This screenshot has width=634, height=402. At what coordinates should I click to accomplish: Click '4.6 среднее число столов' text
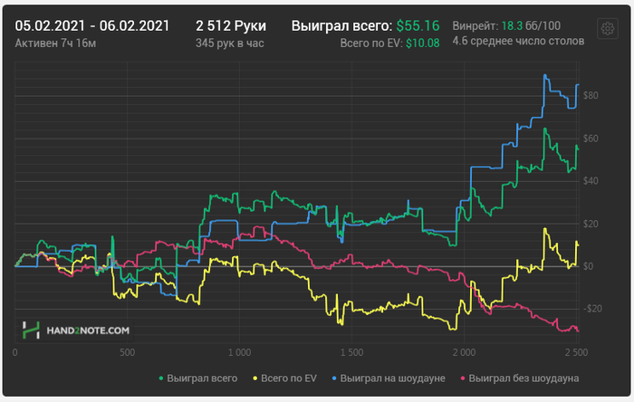[518, 41]
